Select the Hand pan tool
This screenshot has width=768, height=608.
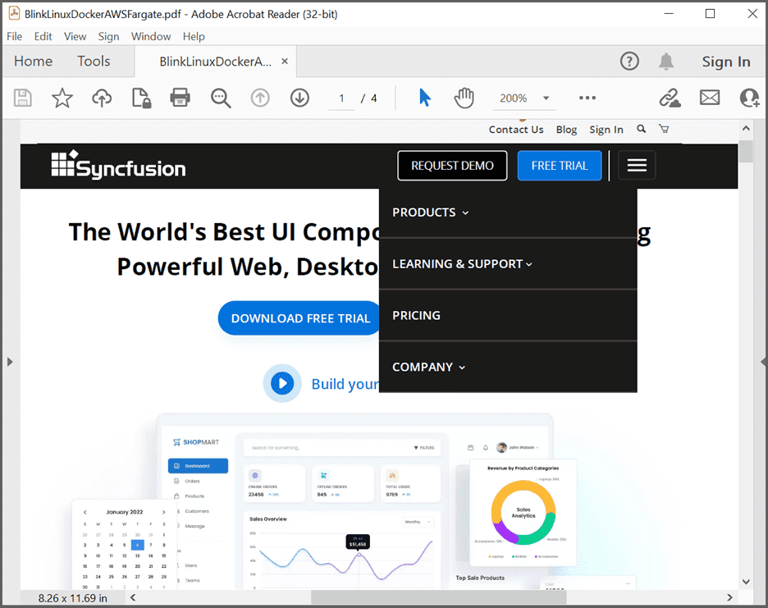[x=464, y=98]
